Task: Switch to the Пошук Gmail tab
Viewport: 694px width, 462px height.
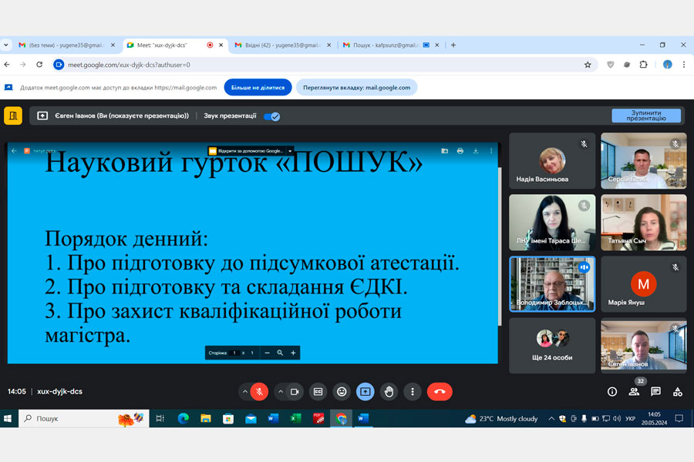Action: click(x=391, y=45)
